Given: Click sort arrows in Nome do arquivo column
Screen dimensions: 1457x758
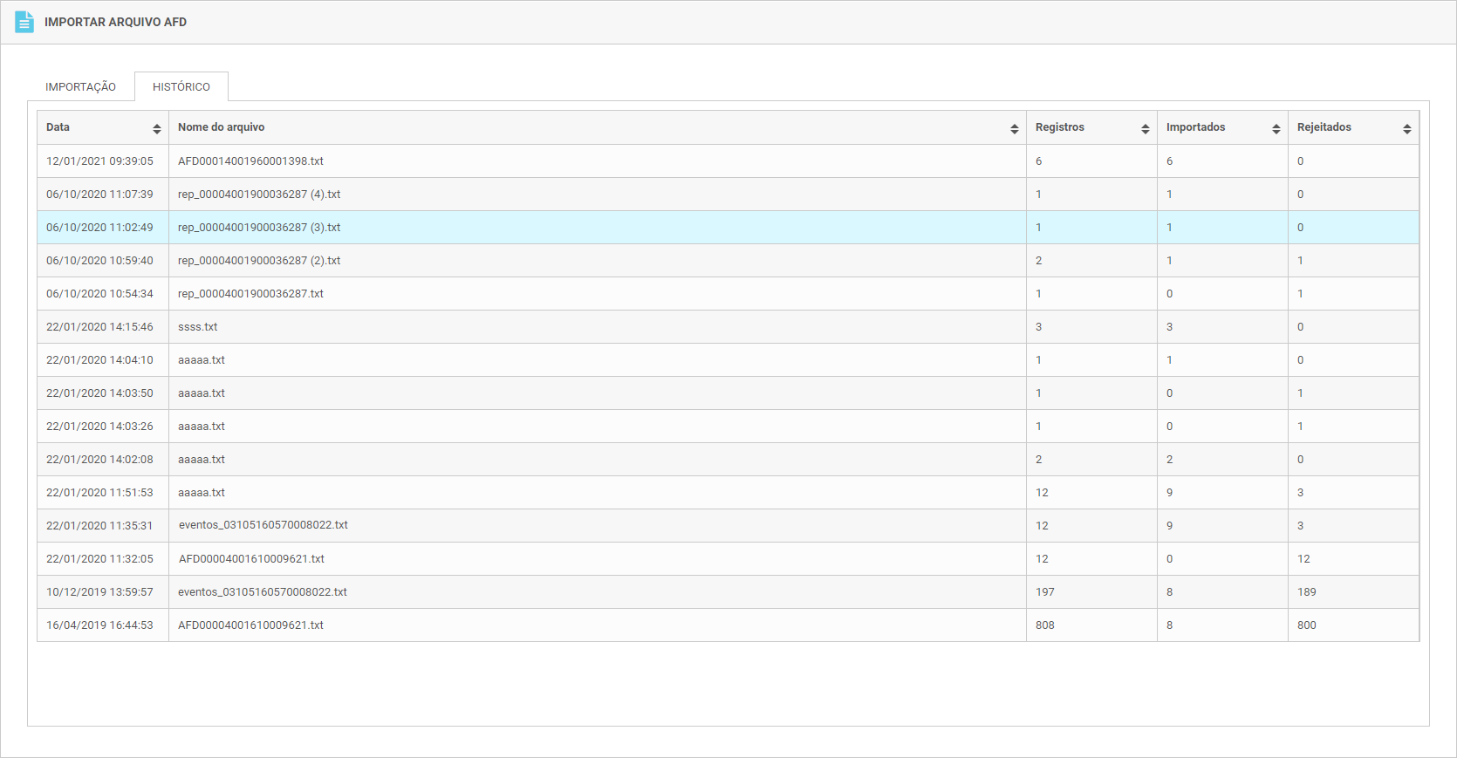Looking at the screenshot, I should [1014, 128].
